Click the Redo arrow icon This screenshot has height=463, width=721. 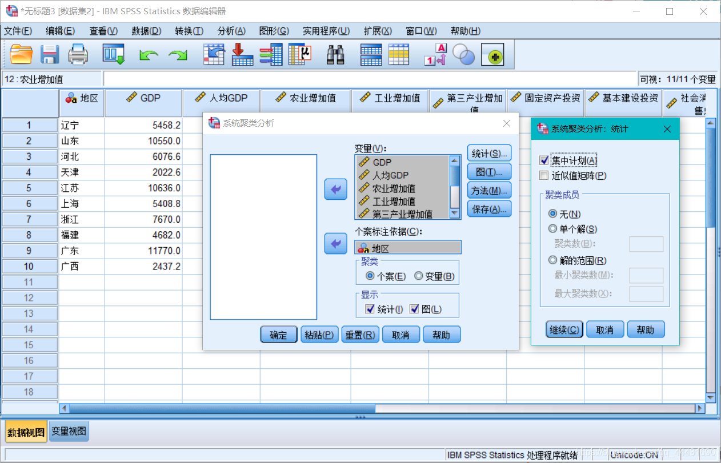coord(178,55)
